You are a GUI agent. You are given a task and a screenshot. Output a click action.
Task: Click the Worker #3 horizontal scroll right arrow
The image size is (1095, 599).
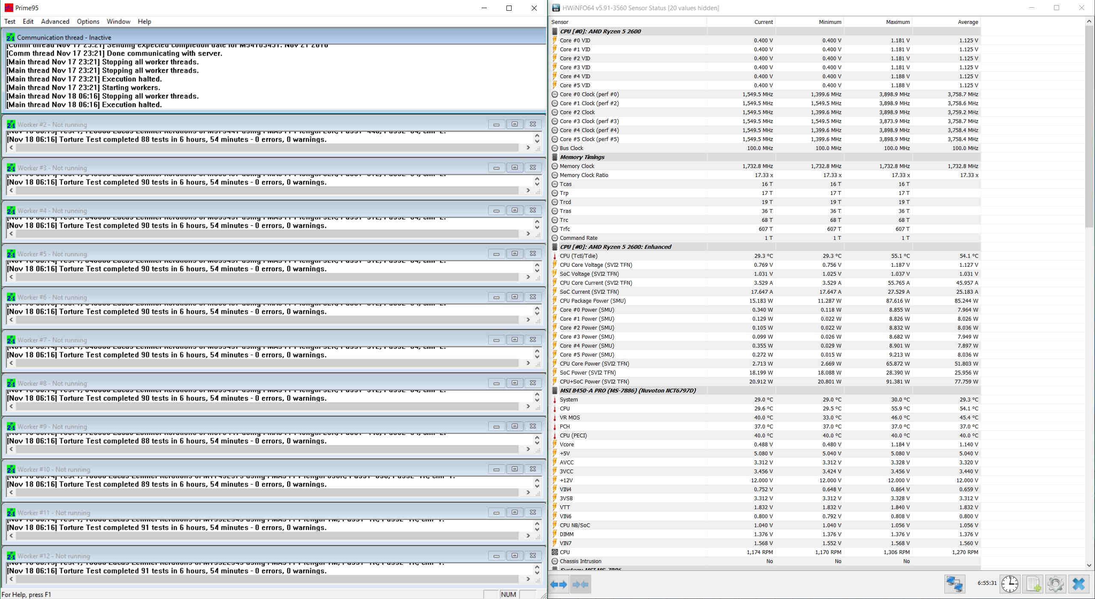coord(528,190)
